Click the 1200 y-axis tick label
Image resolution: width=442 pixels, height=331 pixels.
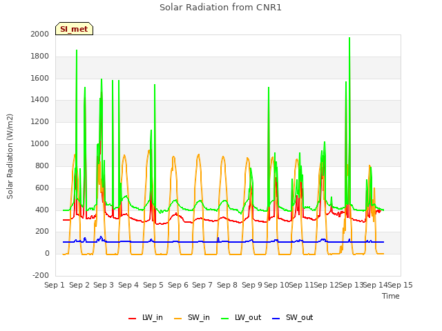tap(40, 122)
